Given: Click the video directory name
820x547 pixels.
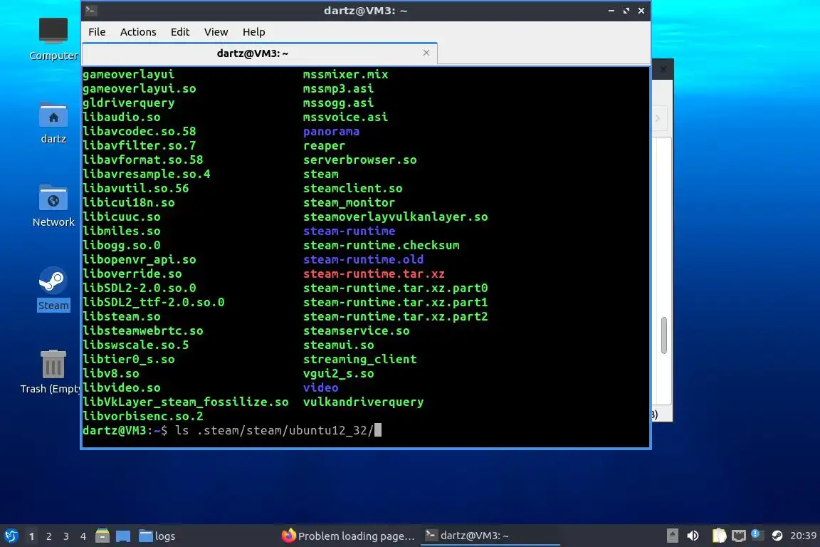Looking at the screenshot, I should [320, 388].
